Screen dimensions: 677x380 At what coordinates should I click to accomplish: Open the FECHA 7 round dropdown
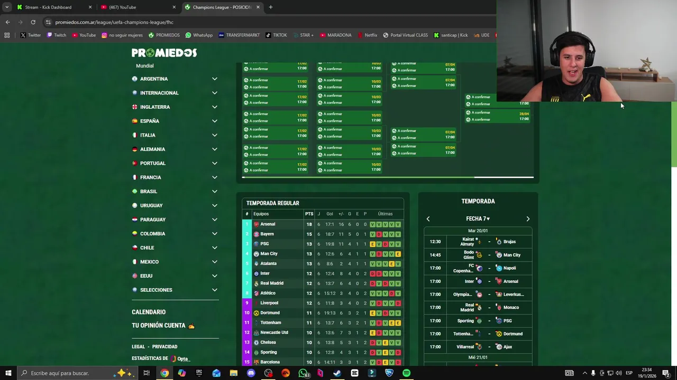pos(478,218)
